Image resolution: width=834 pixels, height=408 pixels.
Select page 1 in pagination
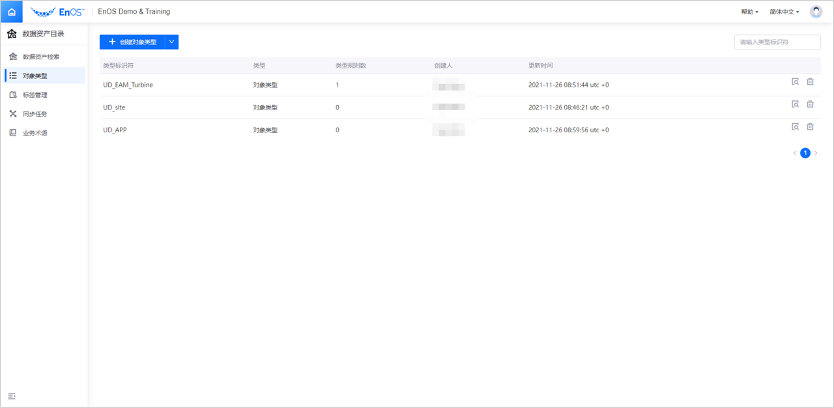(x=805, y=153)
